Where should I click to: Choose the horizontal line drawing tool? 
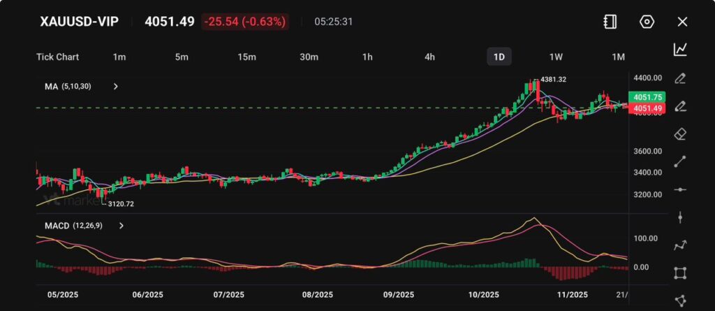(680, 189)
